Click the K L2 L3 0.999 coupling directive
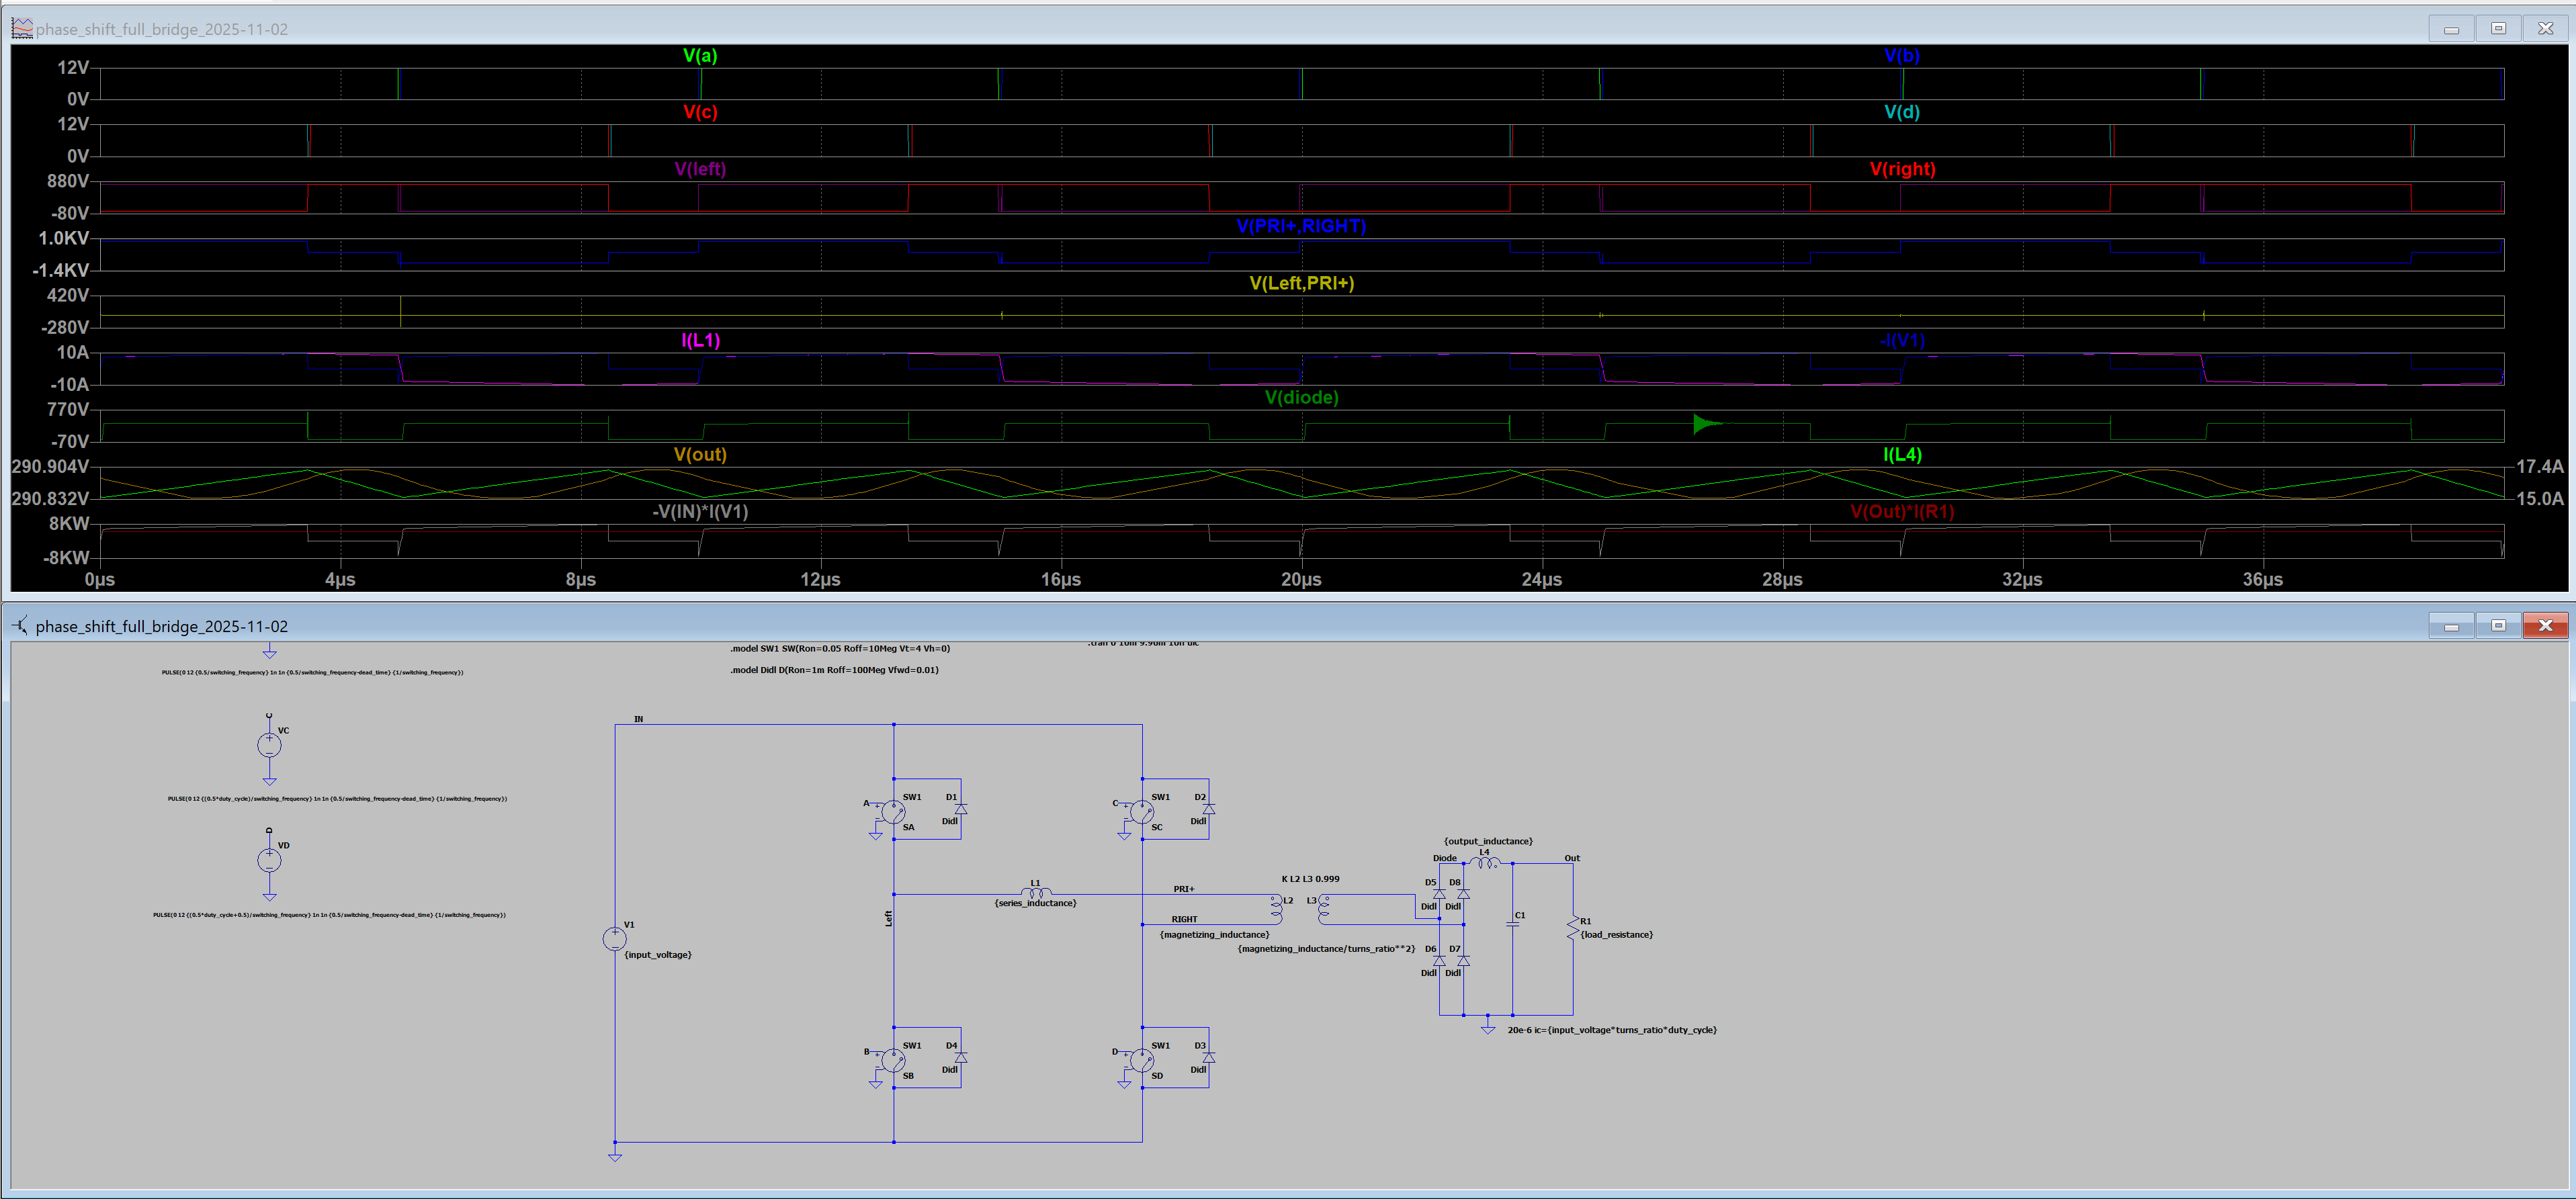 1310,878
